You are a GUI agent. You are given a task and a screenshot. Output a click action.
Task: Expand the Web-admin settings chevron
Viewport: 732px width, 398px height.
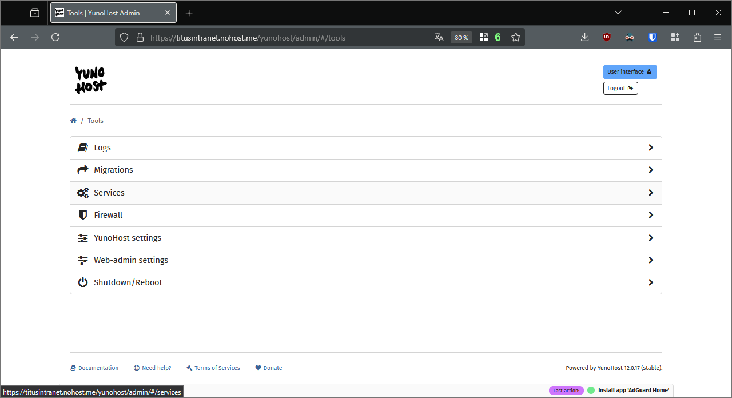pyautogui.click(x=650, y=260)
